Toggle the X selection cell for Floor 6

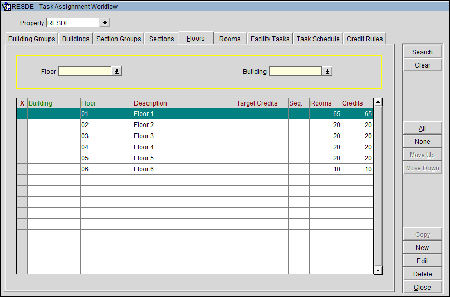(x=22, y=169)
